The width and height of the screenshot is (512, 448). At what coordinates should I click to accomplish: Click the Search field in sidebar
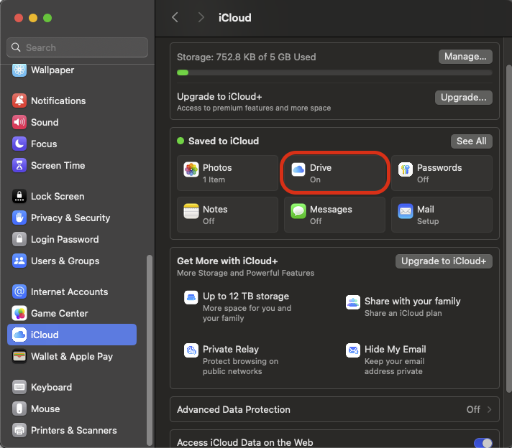78,47
